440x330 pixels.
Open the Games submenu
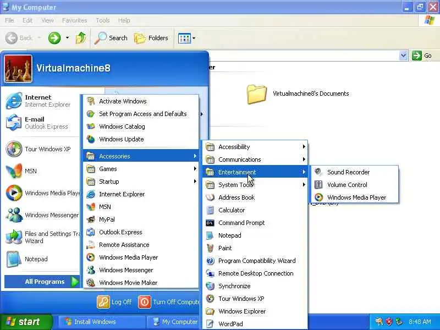coord(141,169)
